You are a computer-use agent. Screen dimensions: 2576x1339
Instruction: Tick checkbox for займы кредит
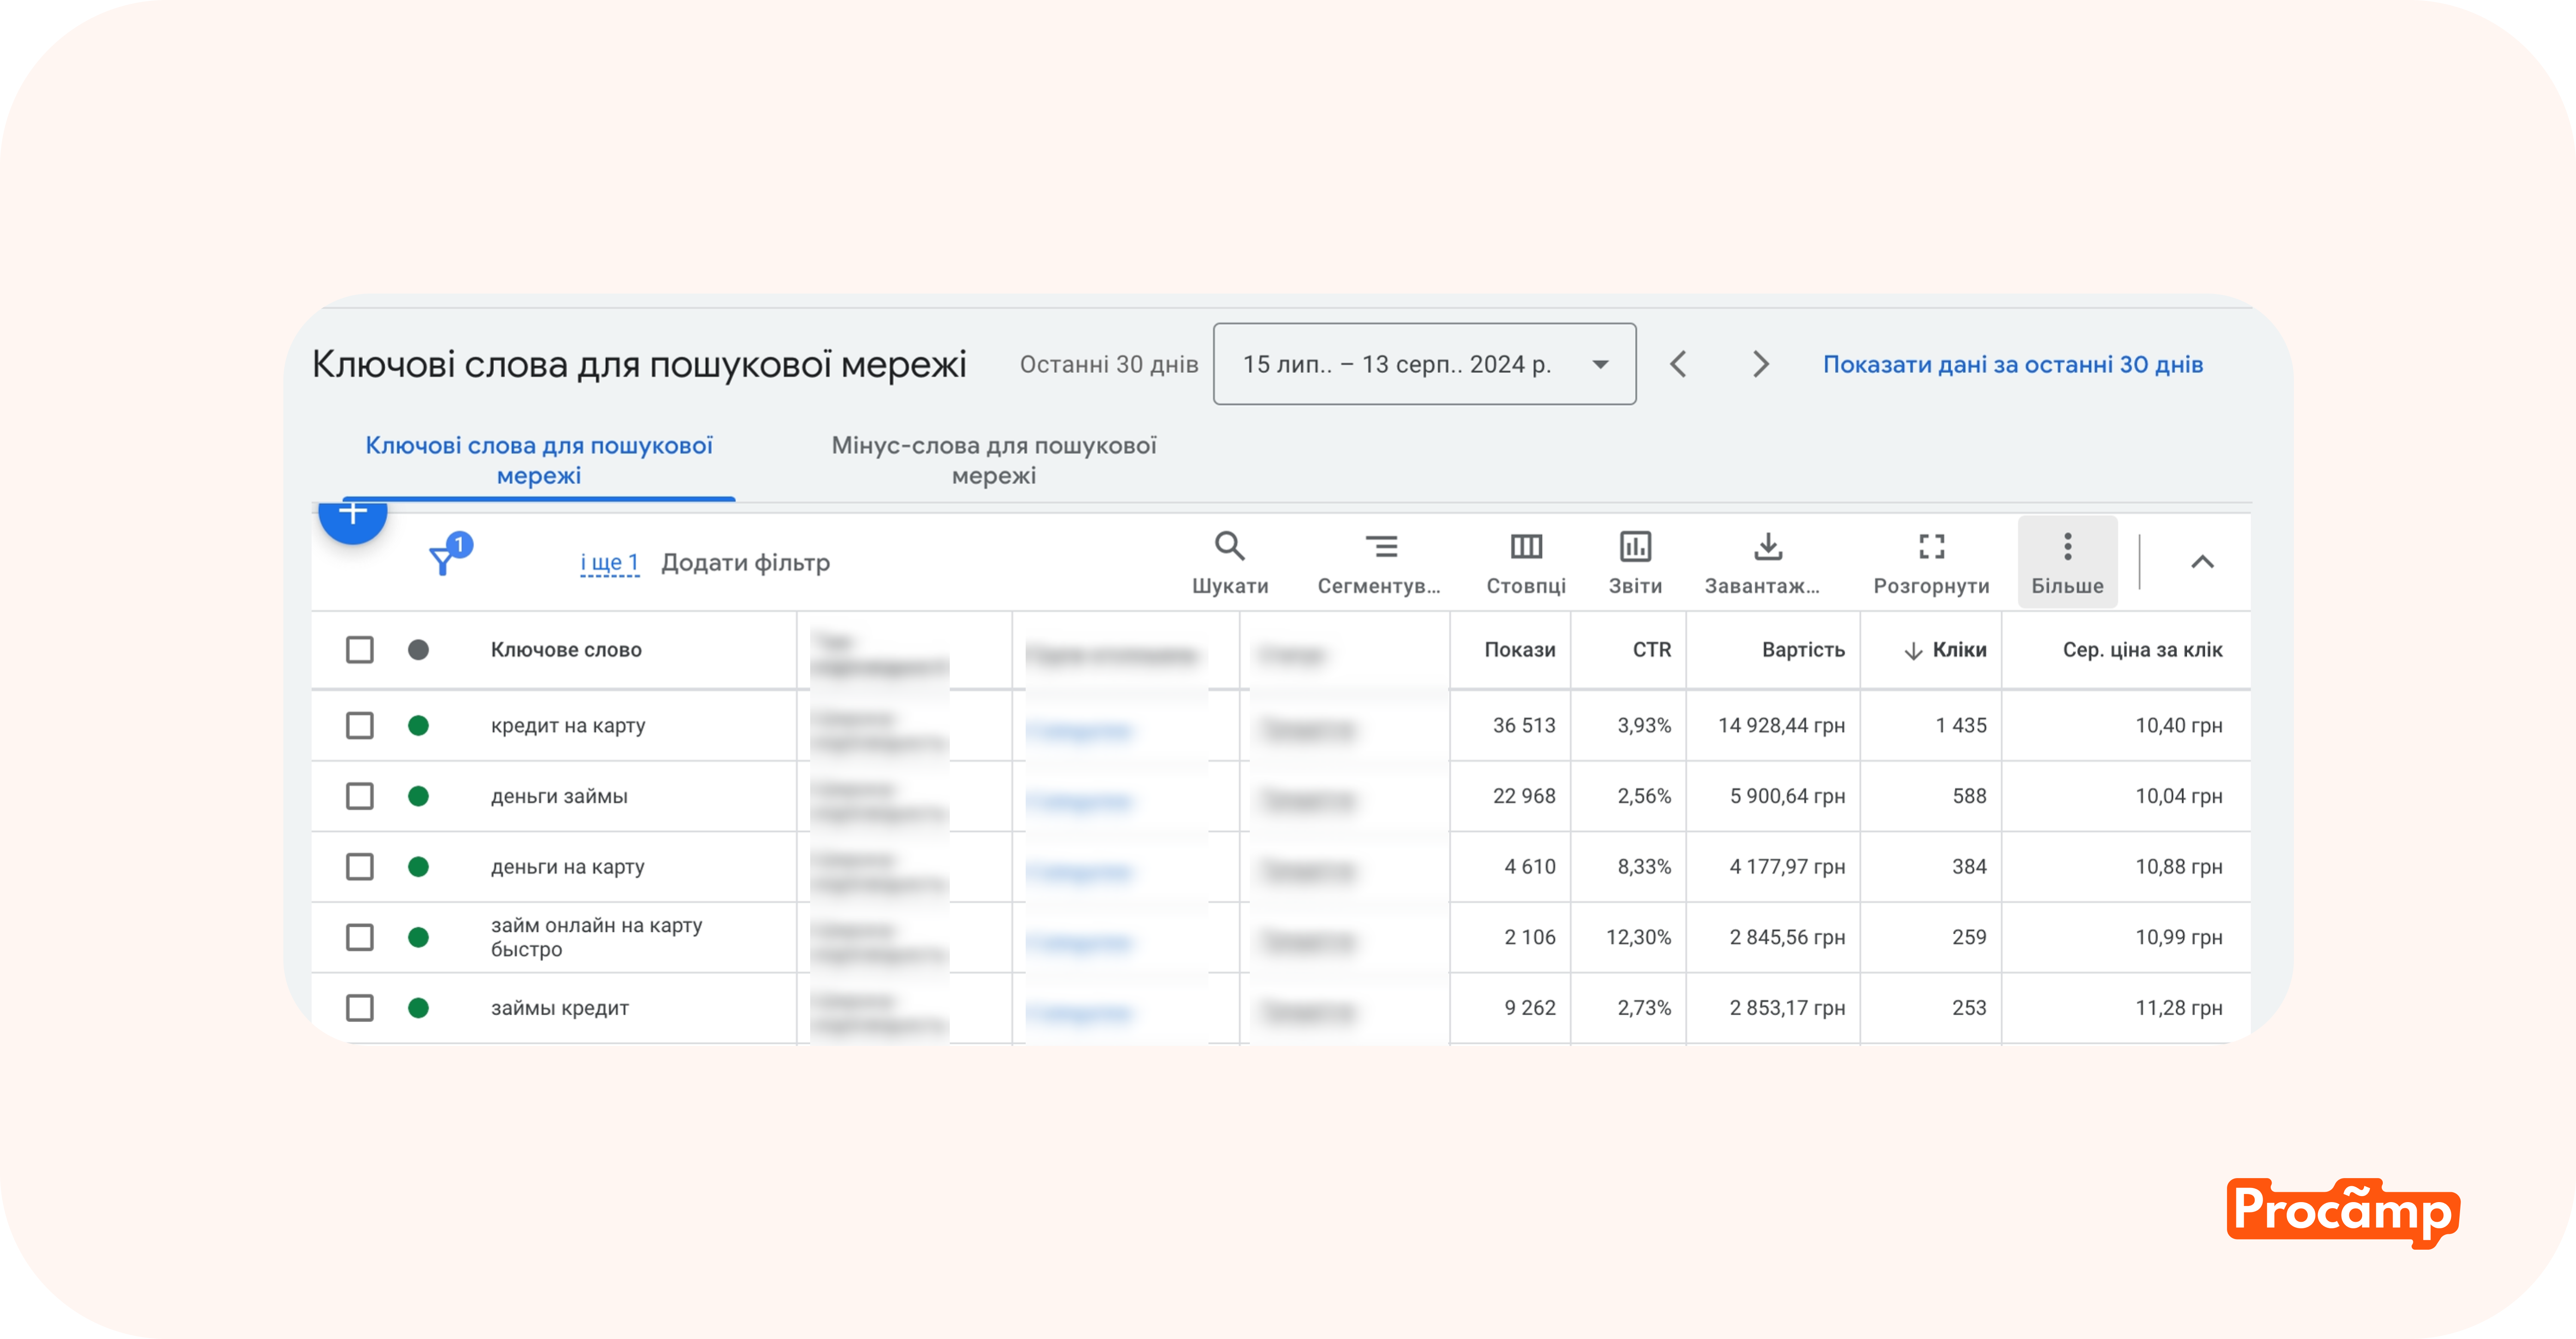click(x=360, y=1008)
